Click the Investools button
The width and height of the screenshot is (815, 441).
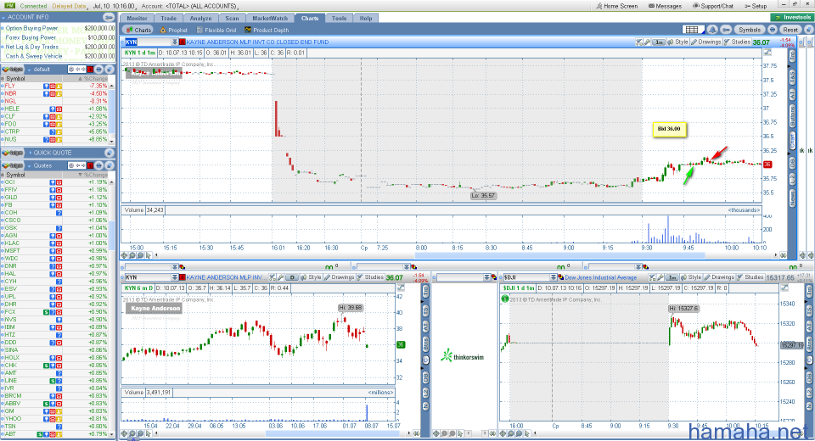pyautogui.click(x=791, y=17)
